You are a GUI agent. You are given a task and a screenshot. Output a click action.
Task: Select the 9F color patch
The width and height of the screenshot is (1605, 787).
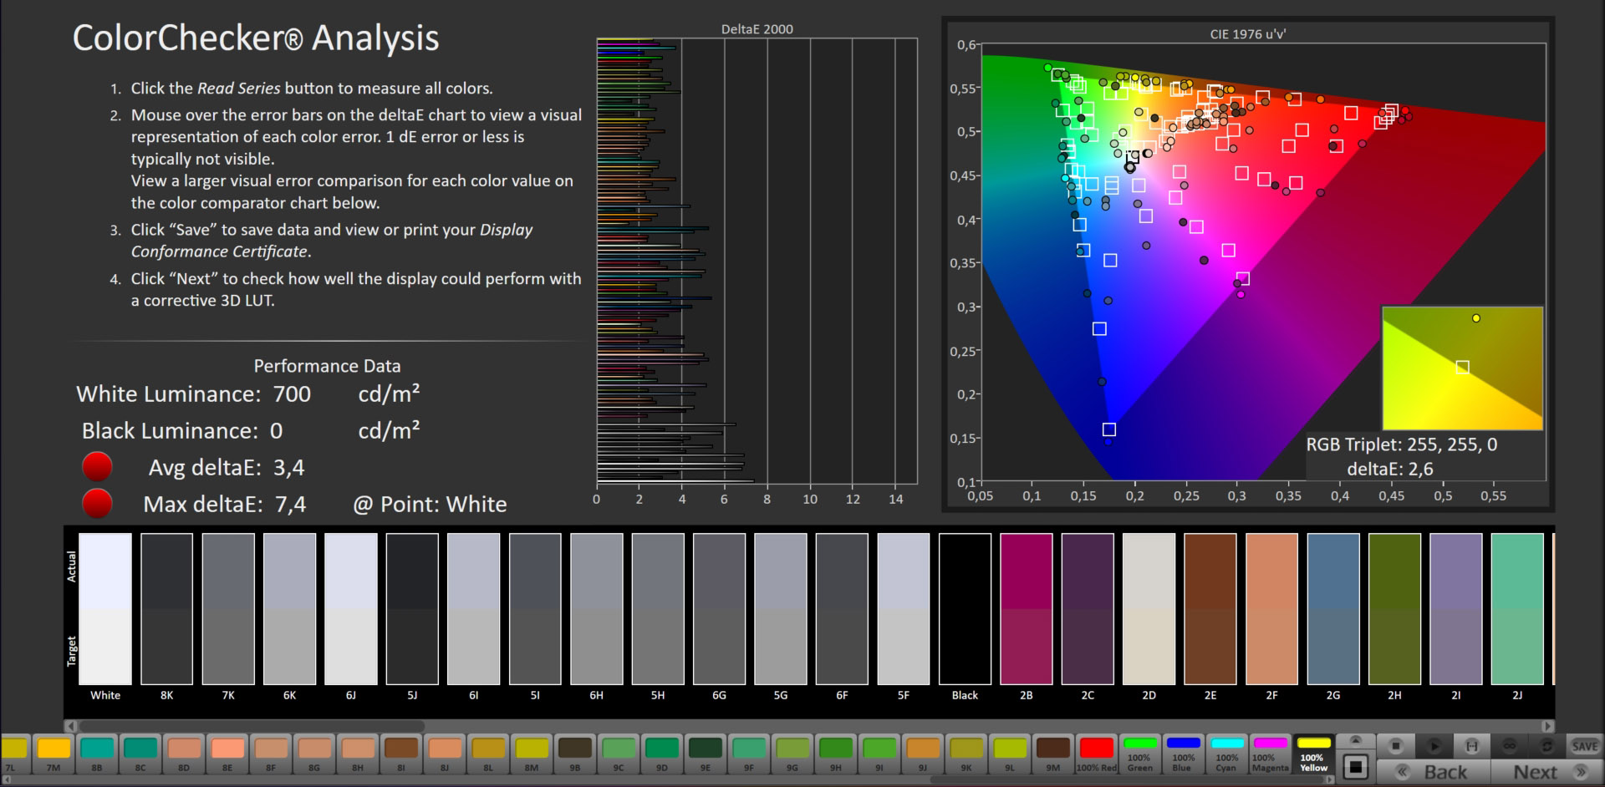(x=748, y=753)
